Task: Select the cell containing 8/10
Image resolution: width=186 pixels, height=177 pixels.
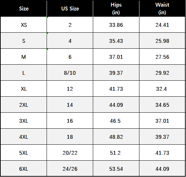Action: [x=70, y=73]
